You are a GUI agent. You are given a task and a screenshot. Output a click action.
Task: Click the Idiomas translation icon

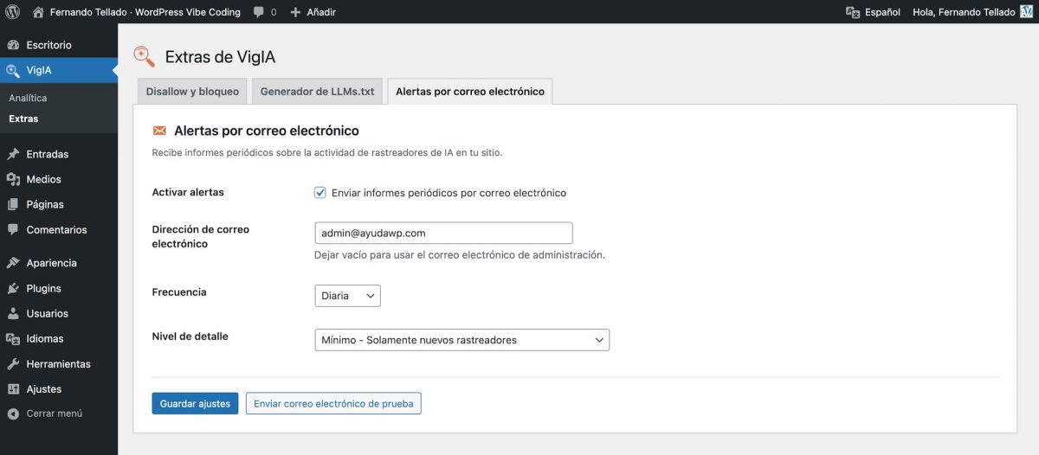tap(12, 338)
